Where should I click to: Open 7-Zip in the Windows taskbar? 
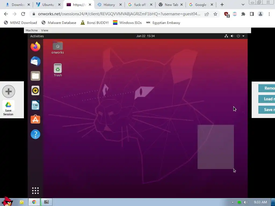[x=46, y=202]
